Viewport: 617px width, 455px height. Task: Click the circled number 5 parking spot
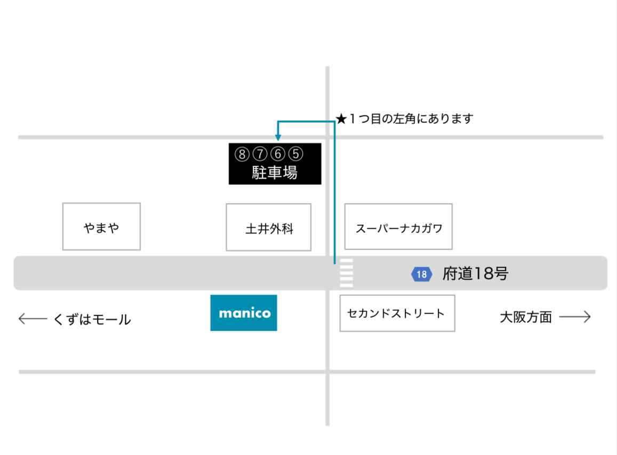pos(295,154)
